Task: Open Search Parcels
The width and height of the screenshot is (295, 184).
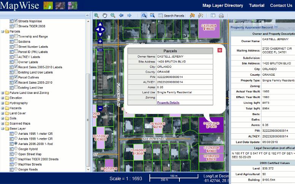Action: pyautogui.click(x=171, y=16)
